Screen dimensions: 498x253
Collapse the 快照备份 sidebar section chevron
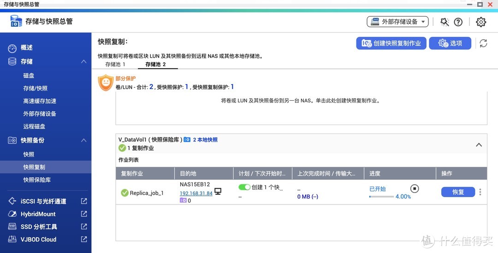[x=84, y=140]
